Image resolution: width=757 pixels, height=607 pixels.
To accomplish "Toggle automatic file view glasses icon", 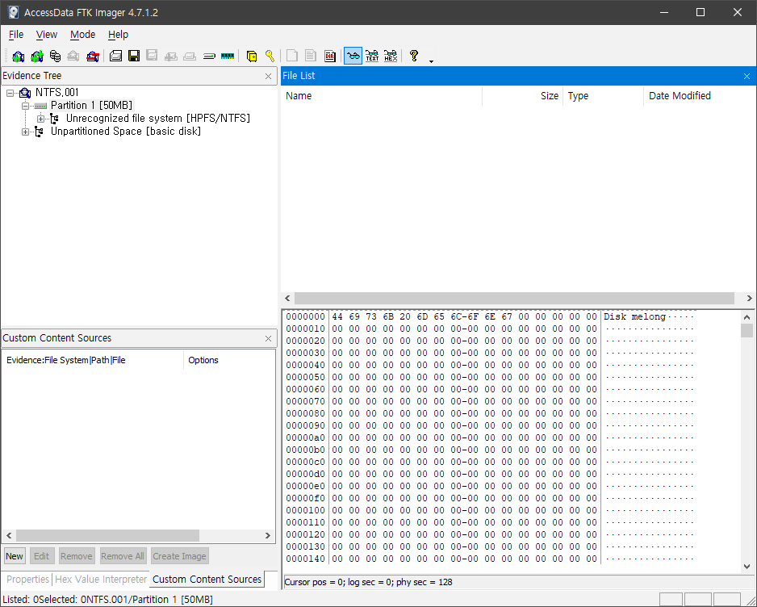I will point(353,56).
